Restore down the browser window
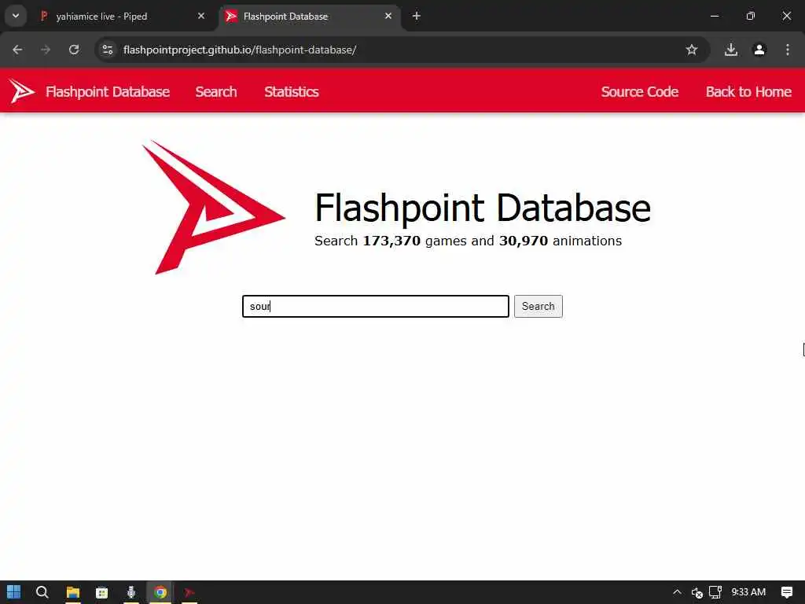 click(x=751, y=16)
